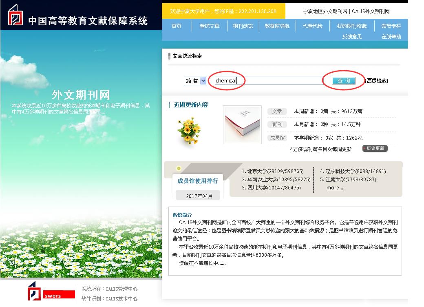Click the 中国高等教育文献保障系统 title

88,21
